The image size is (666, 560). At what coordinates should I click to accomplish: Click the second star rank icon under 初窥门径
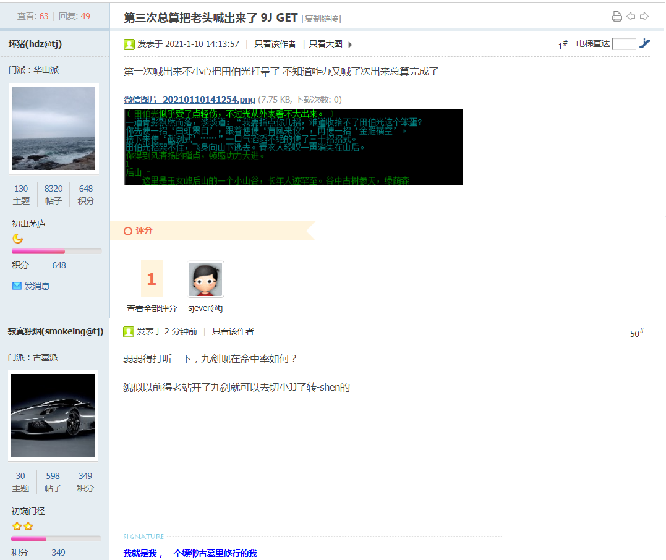[x=28, y=527]
